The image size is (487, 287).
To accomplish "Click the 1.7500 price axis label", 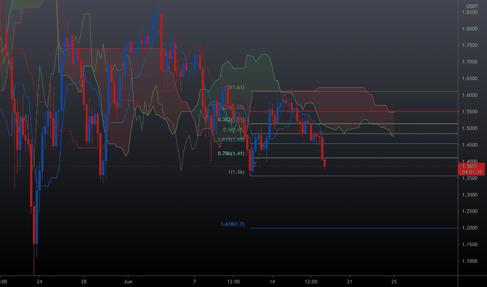I will tap(470, 45).
